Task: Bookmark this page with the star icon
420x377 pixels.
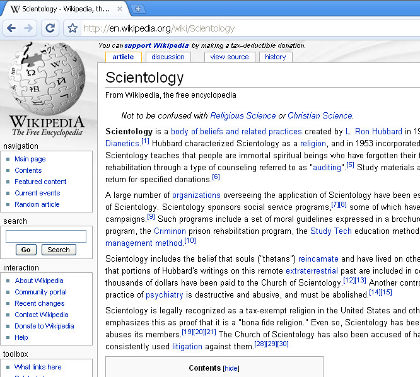Action: pos(73,28)
